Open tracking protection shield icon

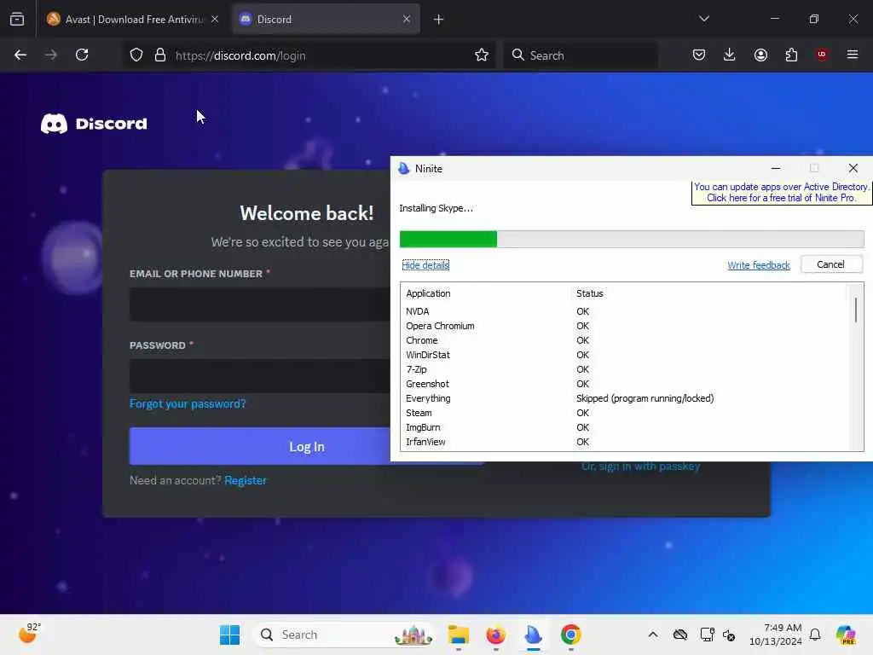tap(136, 55)
